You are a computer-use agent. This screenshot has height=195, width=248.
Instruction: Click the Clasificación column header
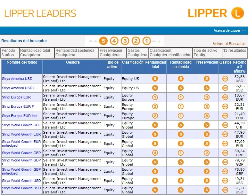(132, 63)
